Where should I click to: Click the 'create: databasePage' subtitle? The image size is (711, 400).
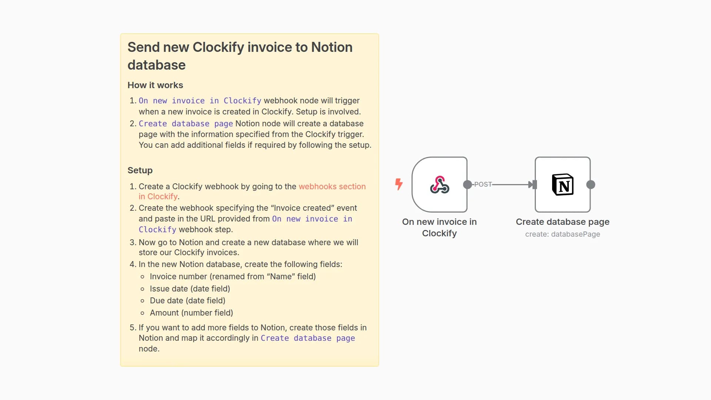[563, 234]
